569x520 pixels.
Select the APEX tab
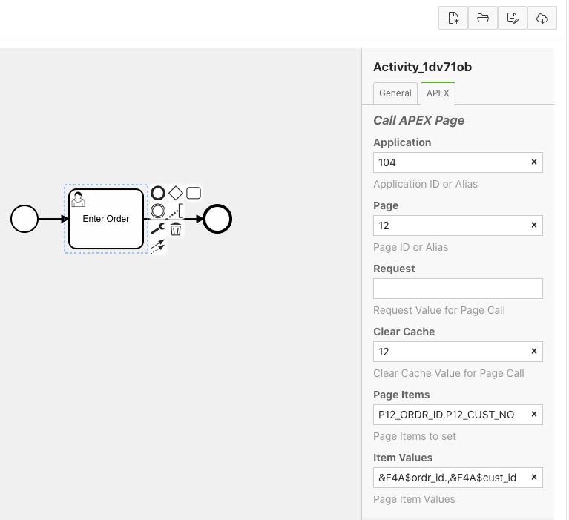pos(438,93)
